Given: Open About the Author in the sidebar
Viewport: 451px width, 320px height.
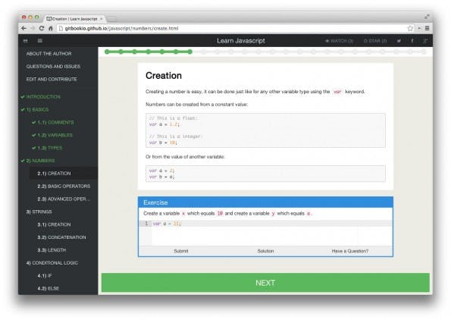Looking at the screenshot, I should click(49, 54).
